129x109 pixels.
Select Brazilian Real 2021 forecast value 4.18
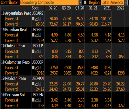coord(108,35)
